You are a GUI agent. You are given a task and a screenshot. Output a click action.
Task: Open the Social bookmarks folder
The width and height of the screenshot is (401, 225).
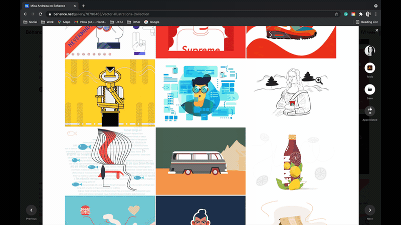[x=30, y=22]
